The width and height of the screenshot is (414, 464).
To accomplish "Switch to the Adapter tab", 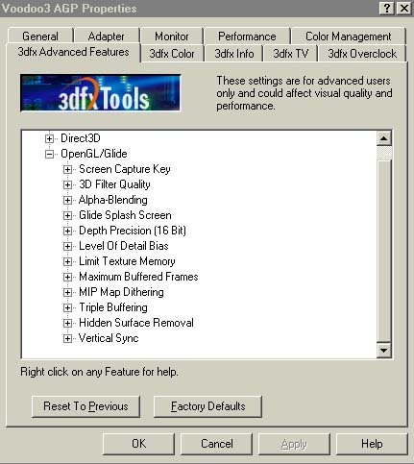I will click(107, 37).
